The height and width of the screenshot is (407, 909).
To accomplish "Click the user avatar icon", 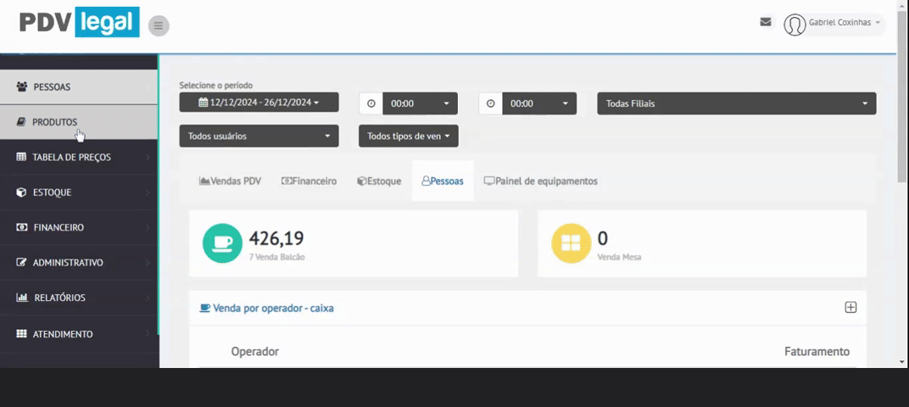I will coord(795,25).
